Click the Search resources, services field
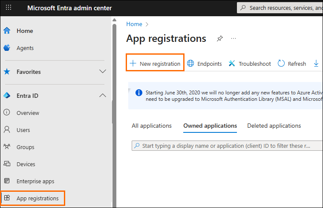Viewport: 323px width, 208px height. (280, 8)
